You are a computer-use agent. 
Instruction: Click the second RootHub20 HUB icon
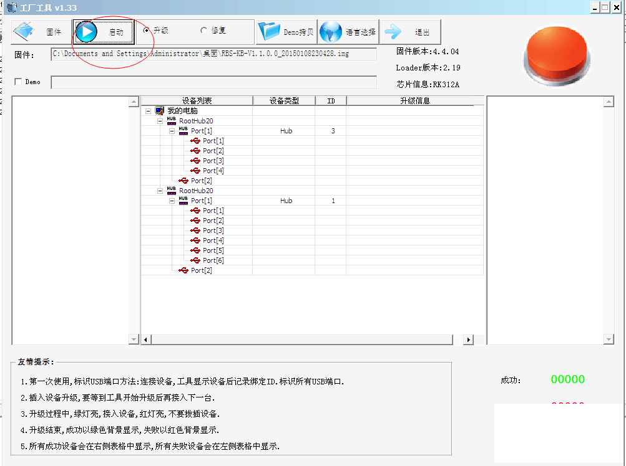tap(170, 190)
